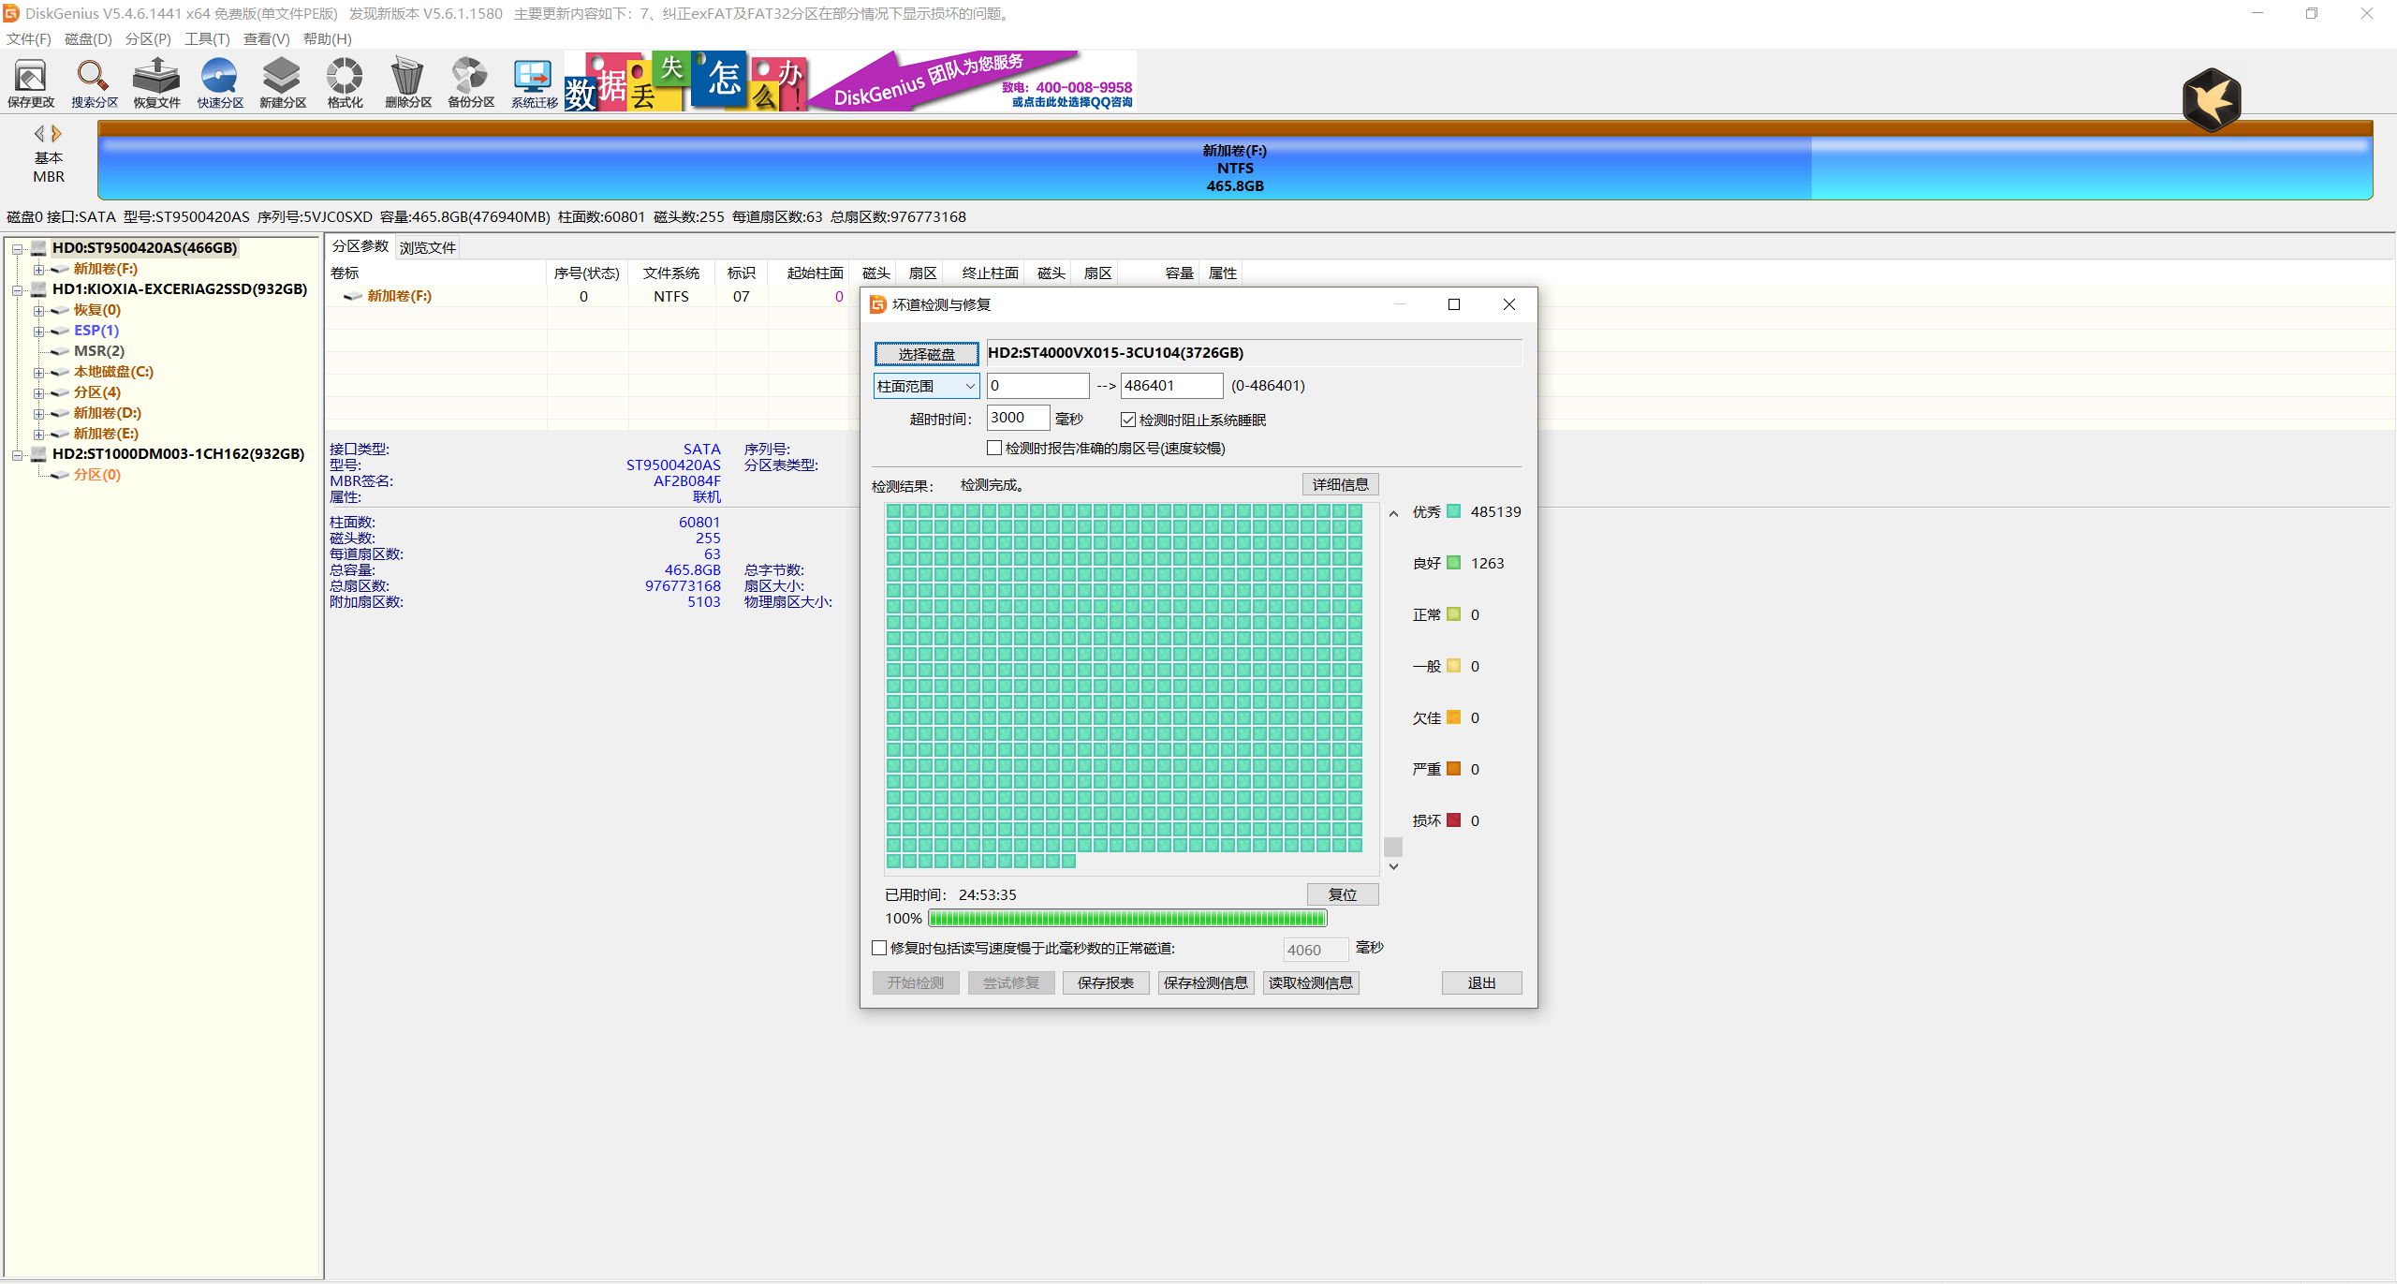Expand 新加卷(F:) under HD0 in tree
The width and height of the screenshot is (2397, 1284).
point(38,270)
